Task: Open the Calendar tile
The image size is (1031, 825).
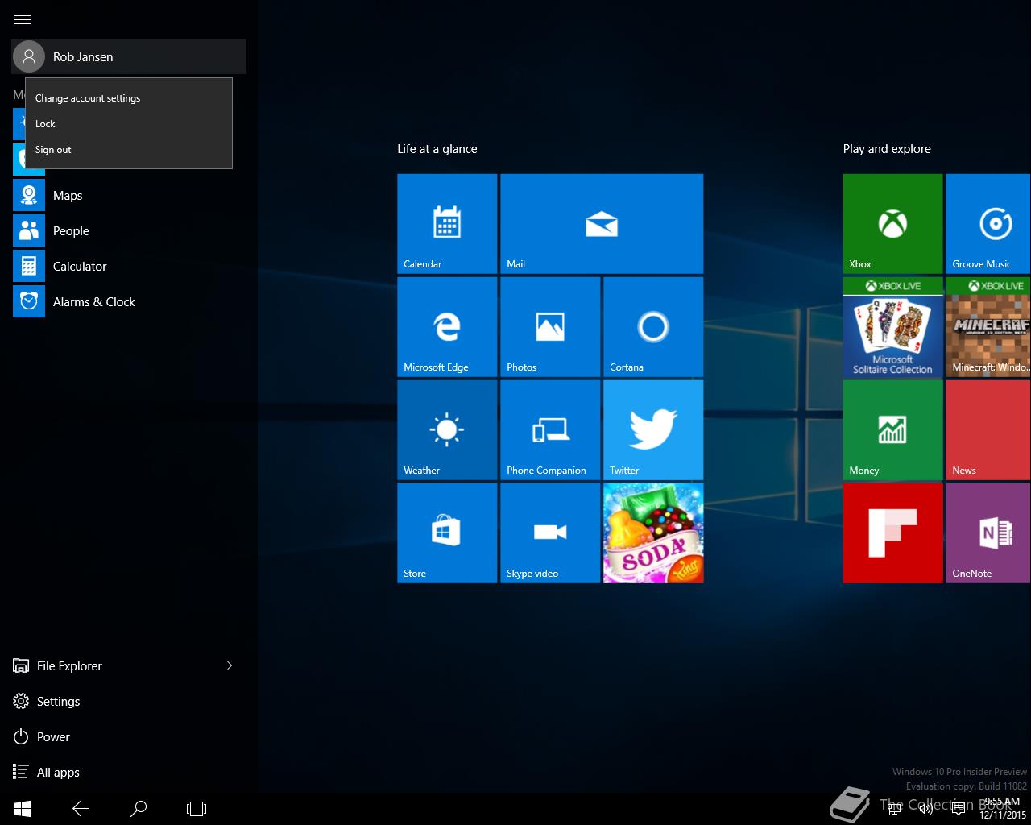Action: (x=447, y=224)
